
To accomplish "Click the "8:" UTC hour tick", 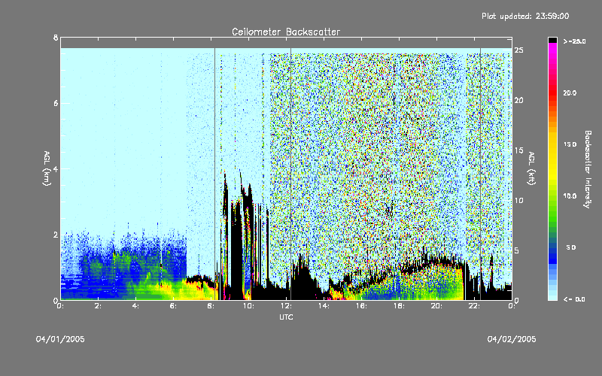I will point(211,306).
